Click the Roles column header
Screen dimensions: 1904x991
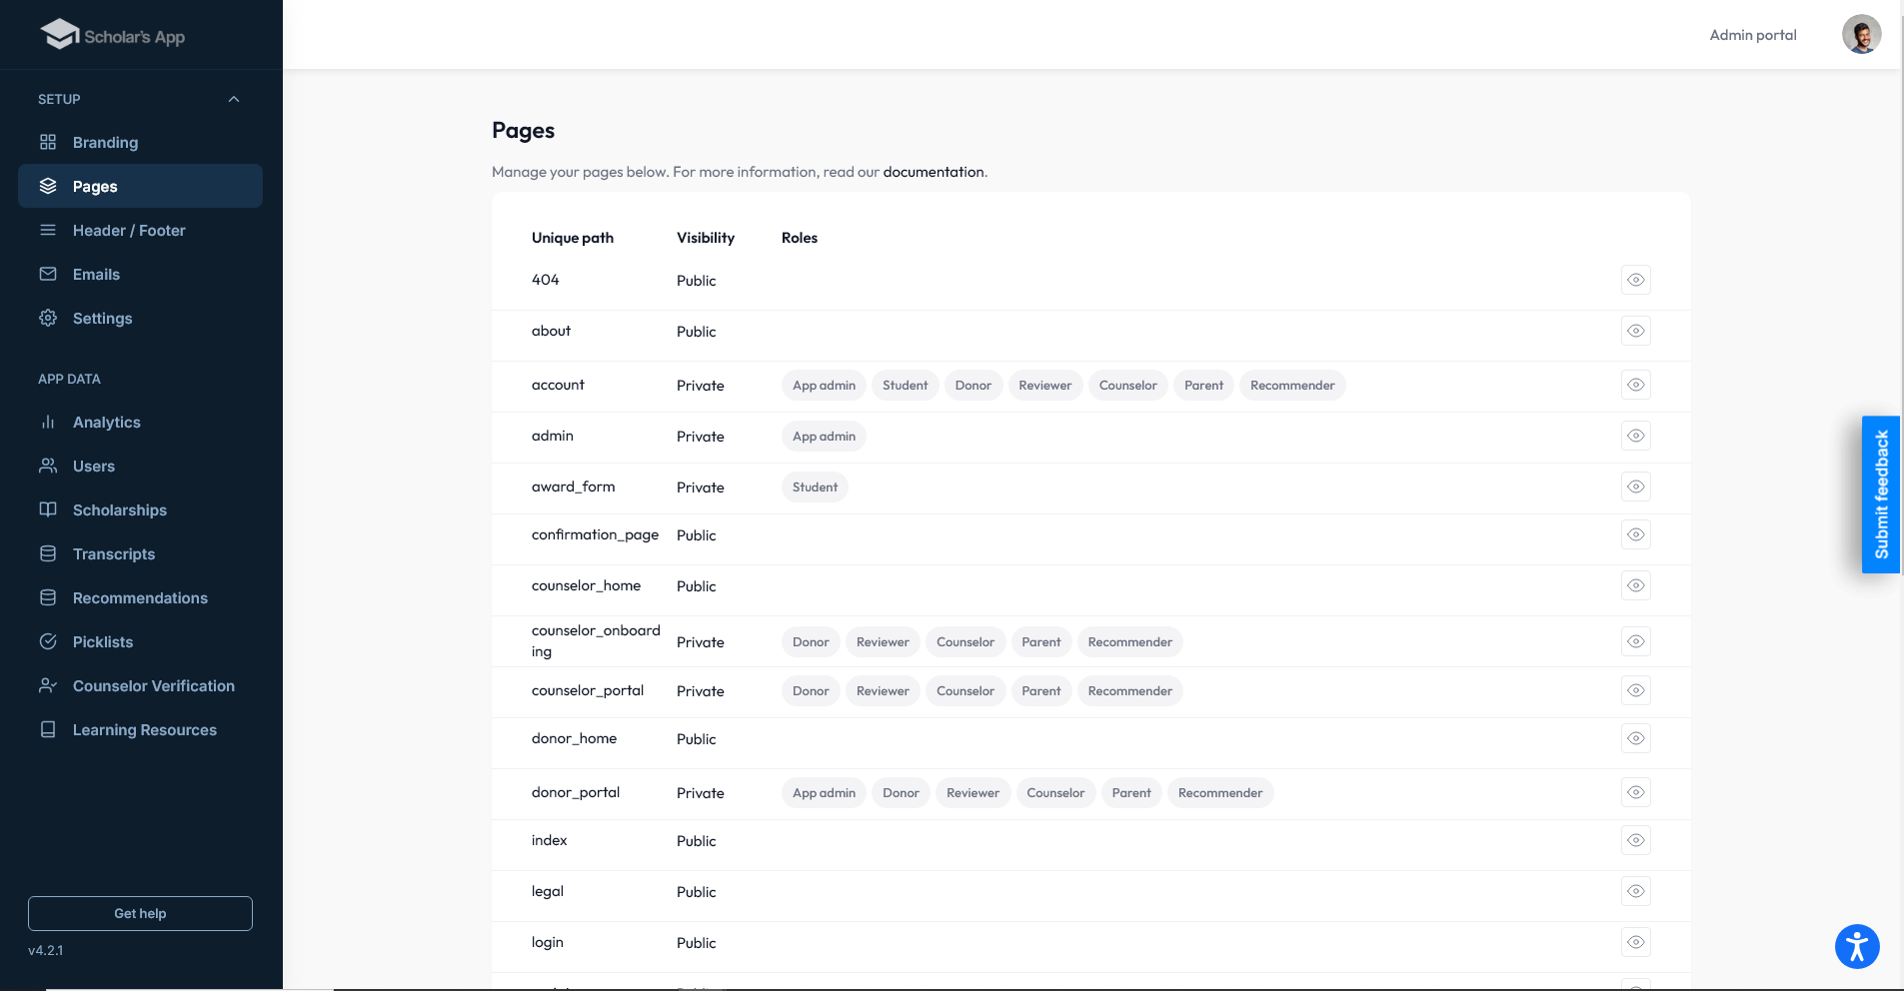(800, 238)
